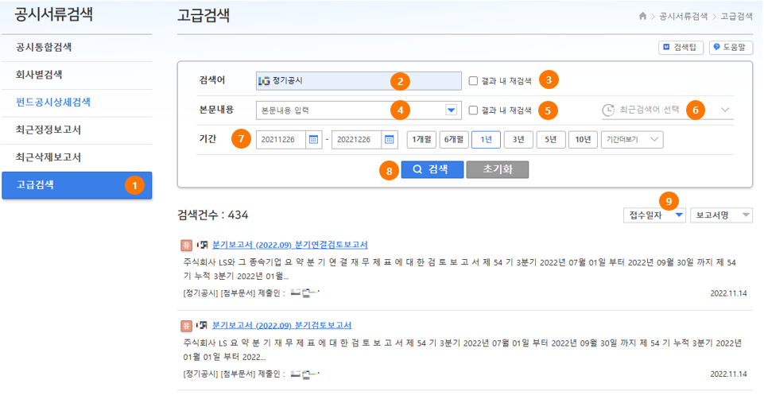
Task: Set period to 1개월
Action: coord(421,140)
